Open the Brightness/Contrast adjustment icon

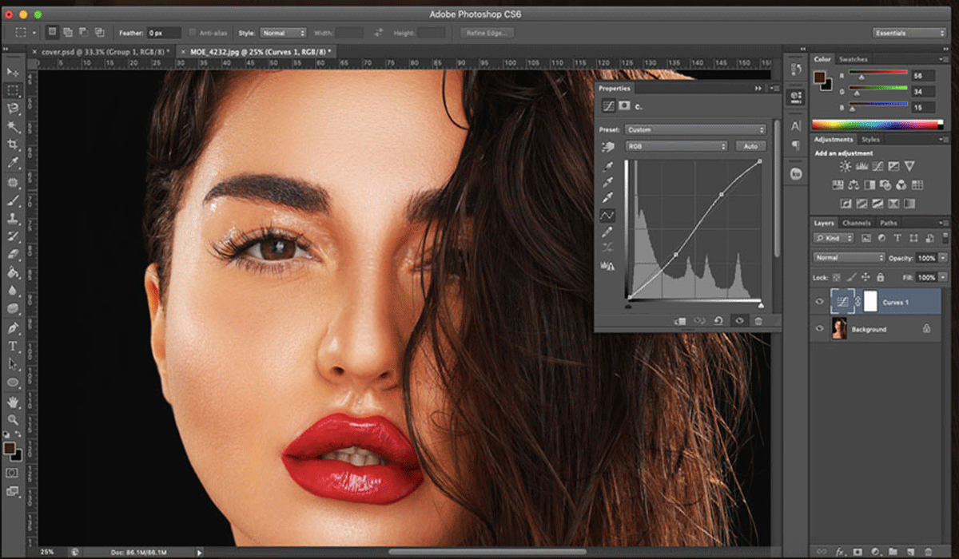tap(845, 165)
